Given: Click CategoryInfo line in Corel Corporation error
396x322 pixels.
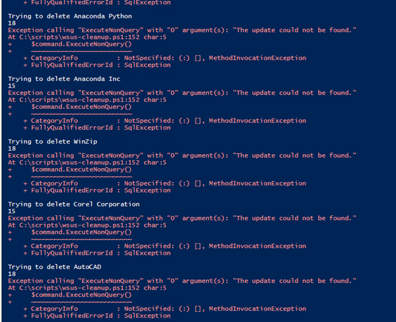Looking at the screenshot, I should pos(164,246).
